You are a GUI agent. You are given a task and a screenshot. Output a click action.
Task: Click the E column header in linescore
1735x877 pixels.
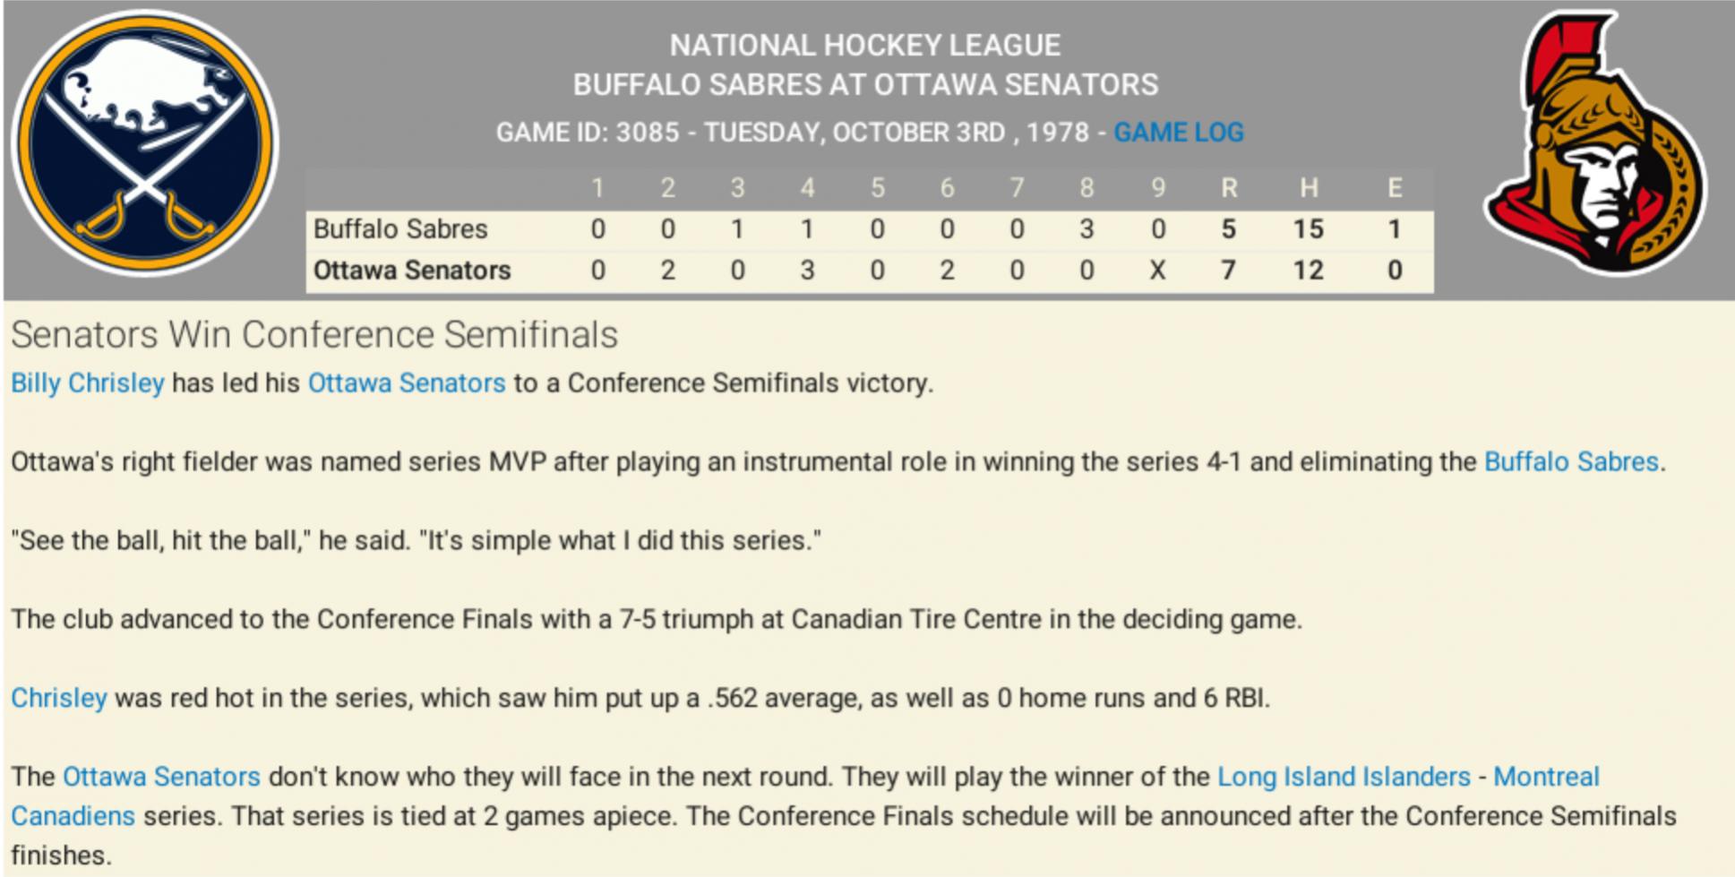[x=1395, y=188]
